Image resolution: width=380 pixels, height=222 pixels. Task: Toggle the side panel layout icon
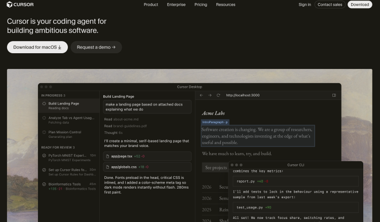pyautogui.click(x=334, y=95)
